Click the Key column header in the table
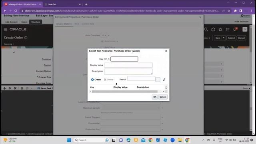Image resolution: width=256 pixels, height=144 pixels. (x=92, y=87)
